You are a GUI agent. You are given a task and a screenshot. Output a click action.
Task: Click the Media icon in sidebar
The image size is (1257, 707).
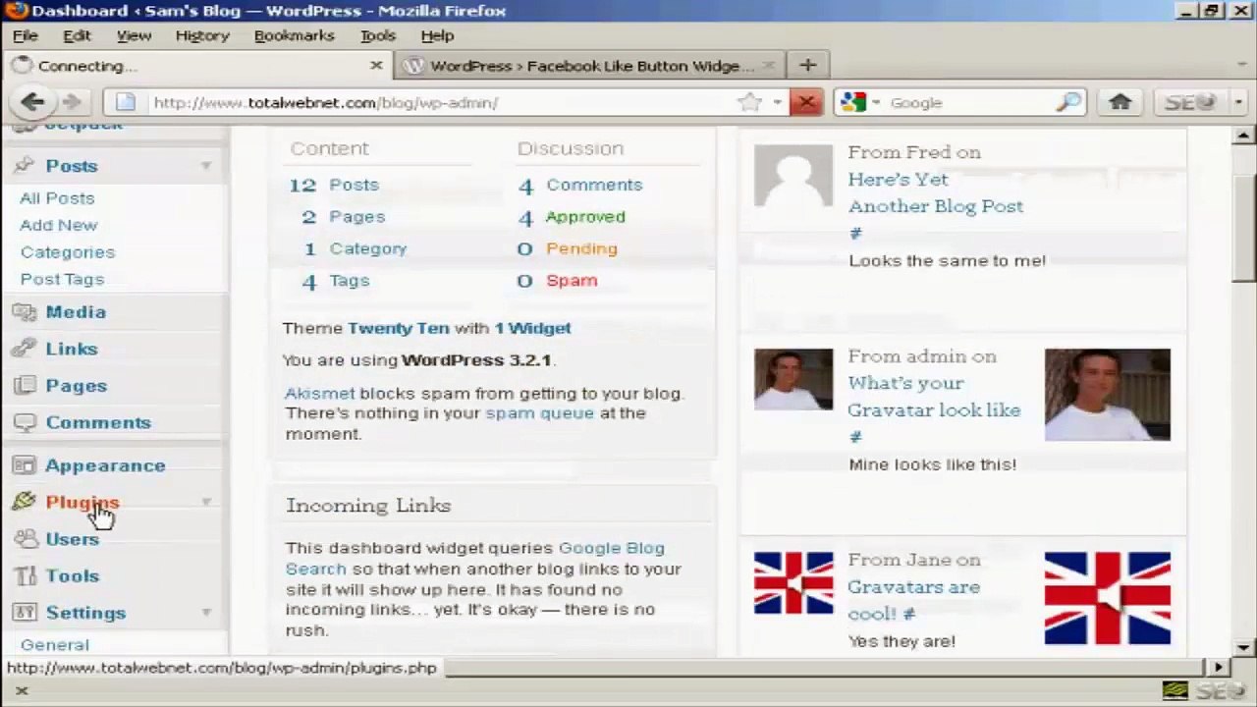25,312
